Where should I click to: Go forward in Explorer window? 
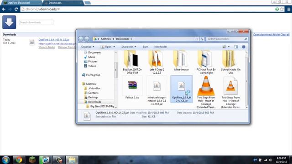point(87,39)
